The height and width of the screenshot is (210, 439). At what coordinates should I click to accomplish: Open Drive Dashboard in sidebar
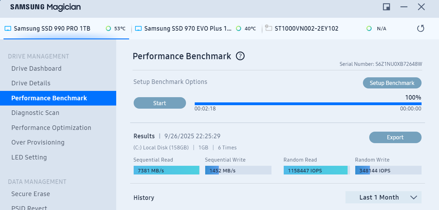pos(36,69)
